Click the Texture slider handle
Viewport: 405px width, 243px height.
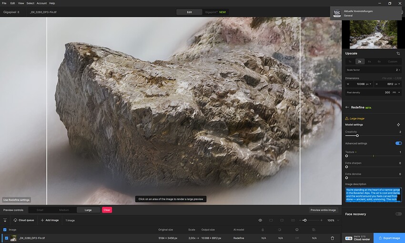click(346, 156)
